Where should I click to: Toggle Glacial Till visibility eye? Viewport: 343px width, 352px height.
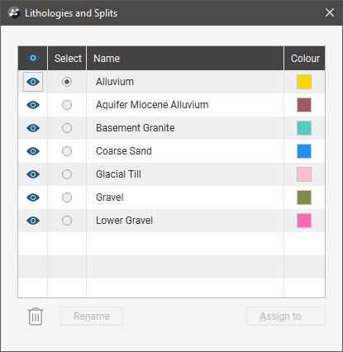(33, 174)
